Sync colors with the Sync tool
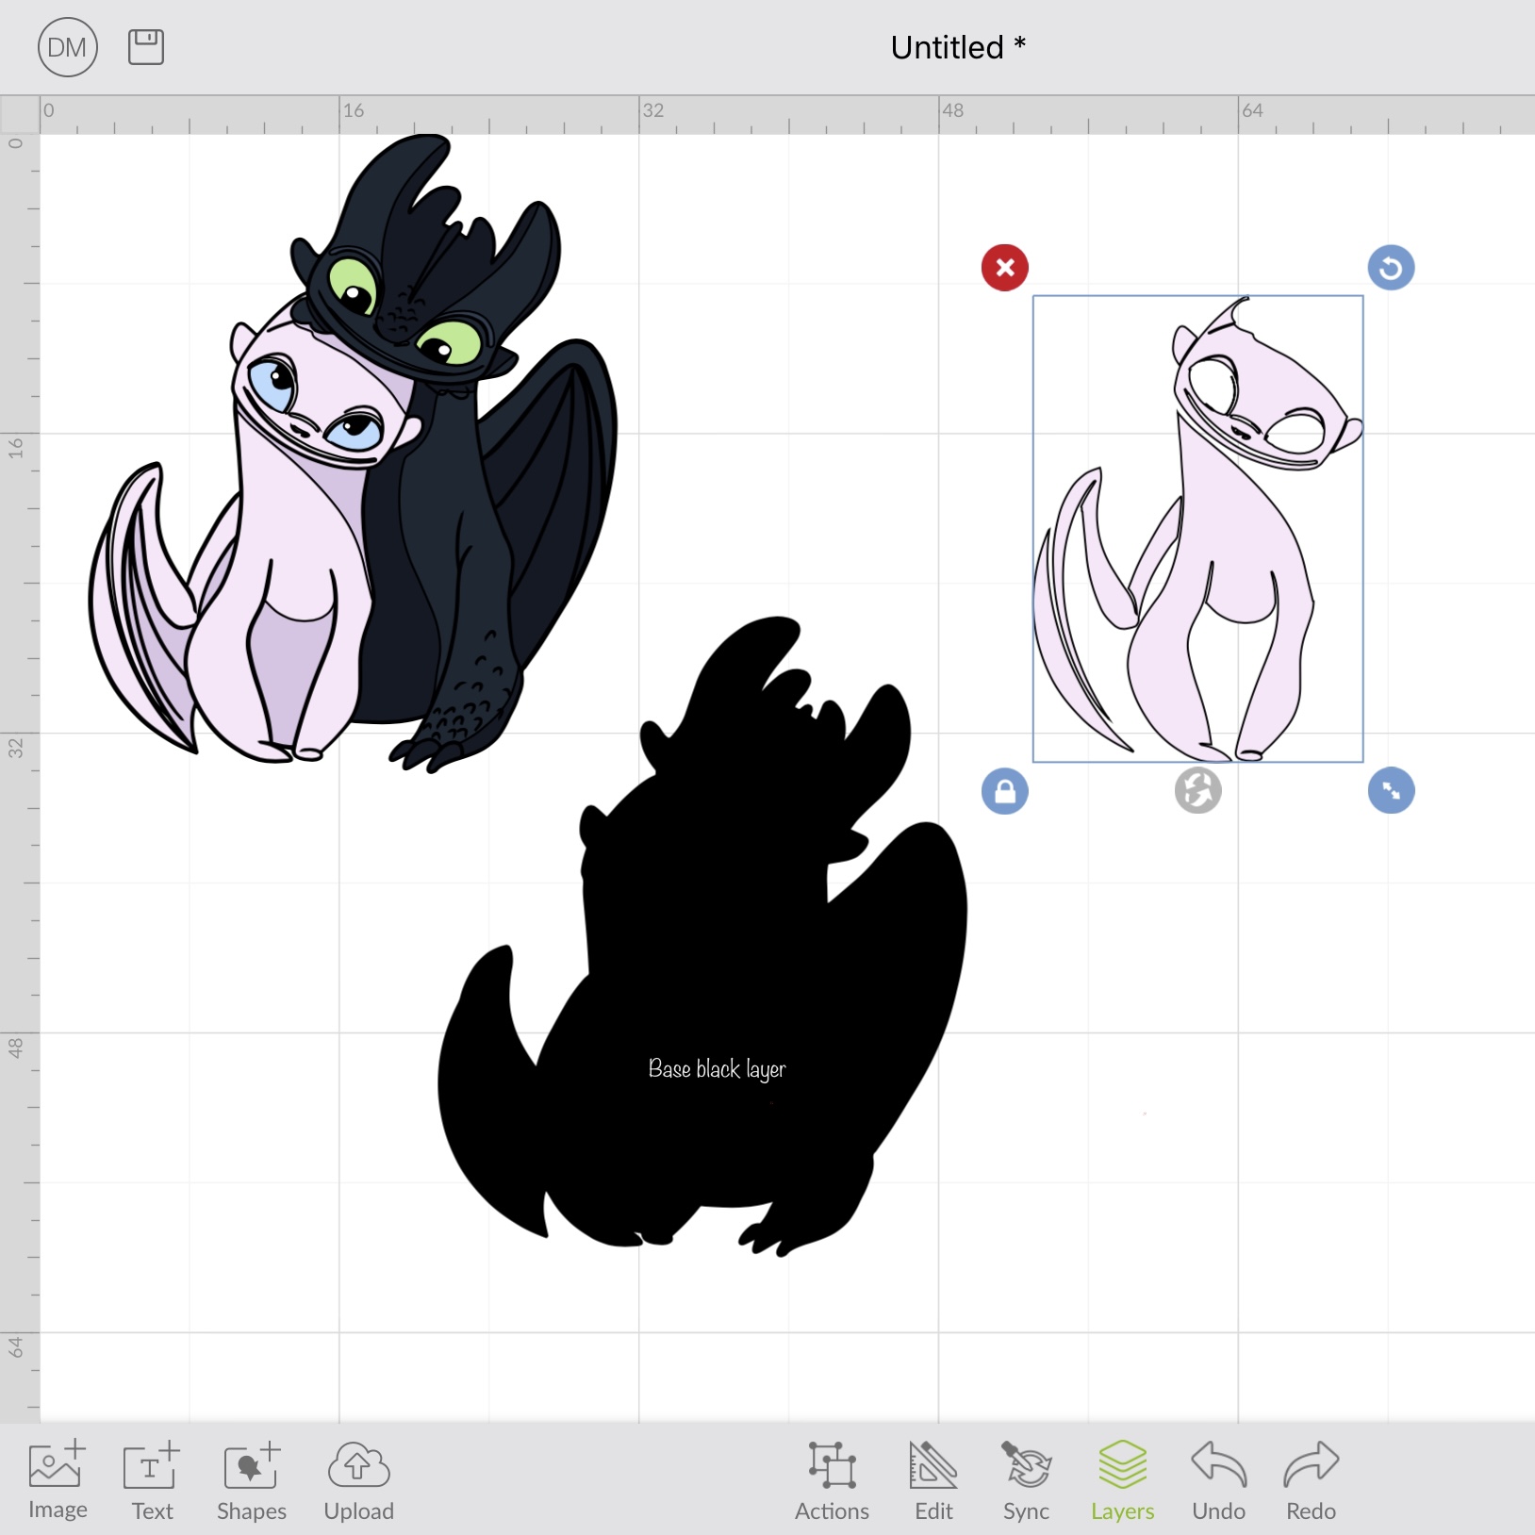Viewport: 1535px width, 1535px height. click(x=1026, y=1480)
